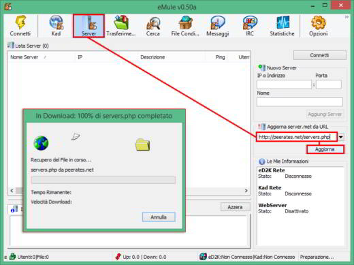Click Annulla in the download dialog
354x265 pixels.
(159, 217)
